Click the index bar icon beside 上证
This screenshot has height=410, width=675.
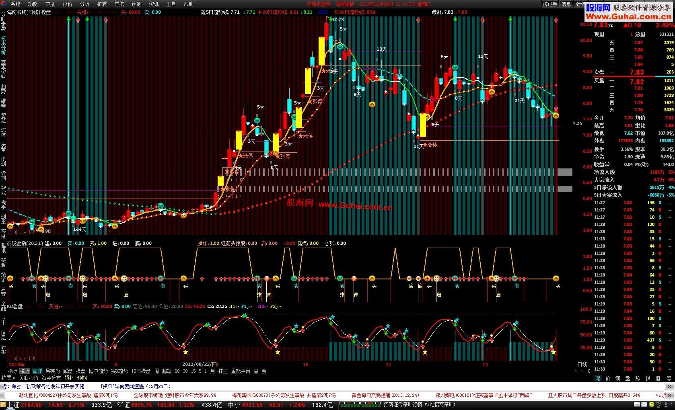click(4, 405)
